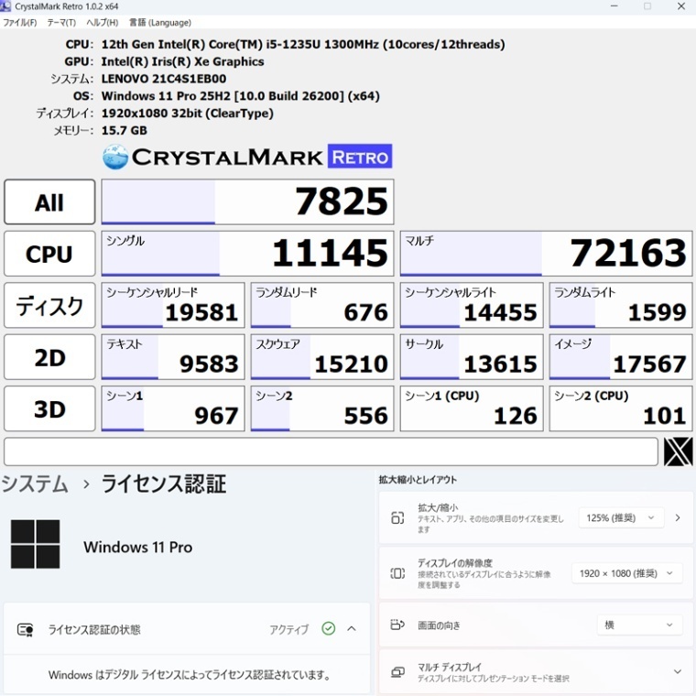696x696 pixels.
Task: Click the ランダムライト score 1599
Action: (621, 305)
